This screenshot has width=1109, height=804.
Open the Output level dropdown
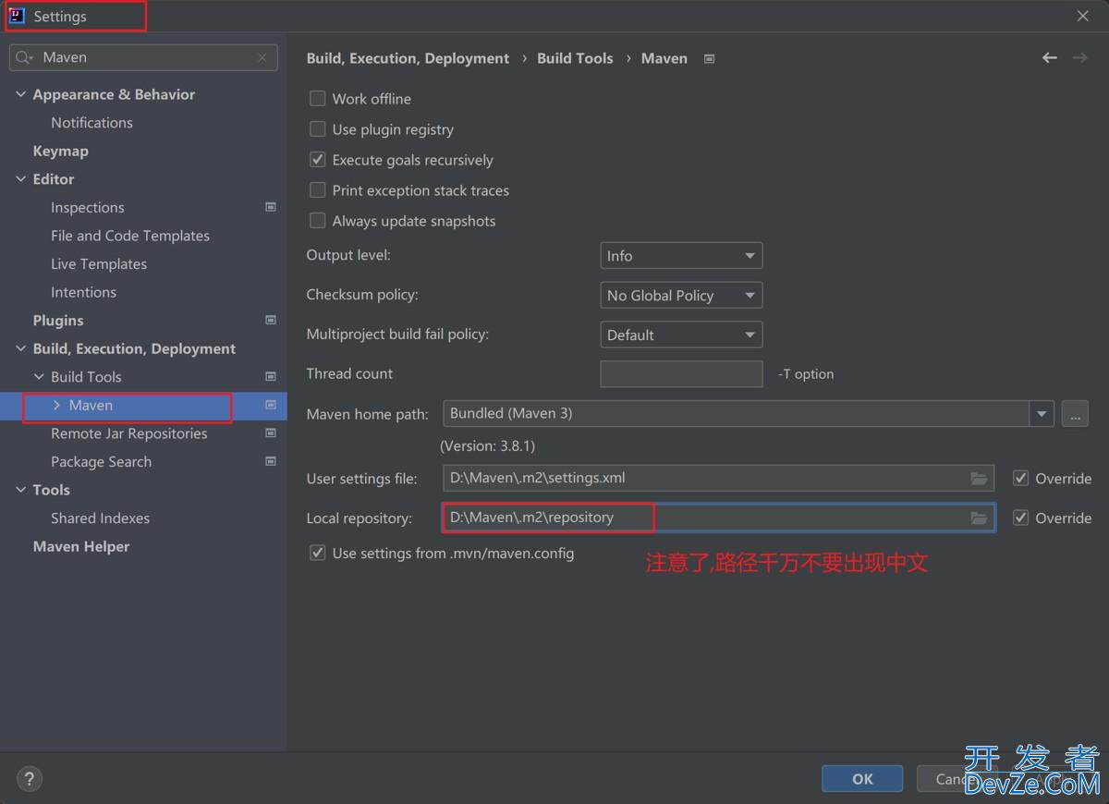point(681,255)
